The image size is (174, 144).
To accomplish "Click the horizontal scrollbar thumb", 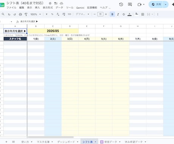I will pos(51,137).
